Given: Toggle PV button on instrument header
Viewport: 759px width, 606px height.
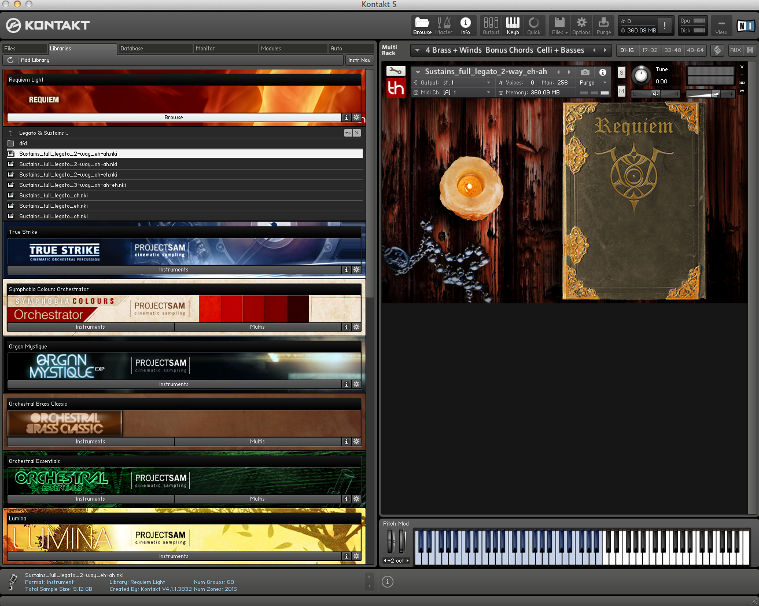Looking at the screenshot, I should point(742,91).
